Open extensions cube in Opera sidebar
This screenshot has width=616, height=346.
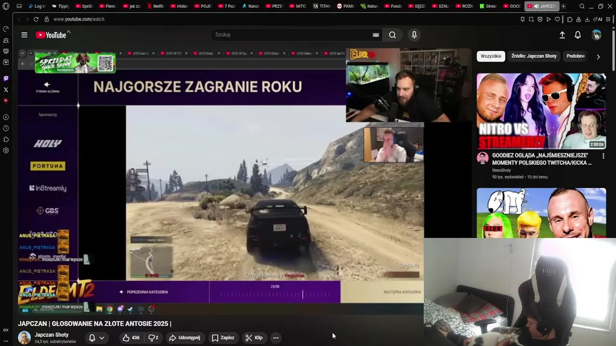(6, 139)
